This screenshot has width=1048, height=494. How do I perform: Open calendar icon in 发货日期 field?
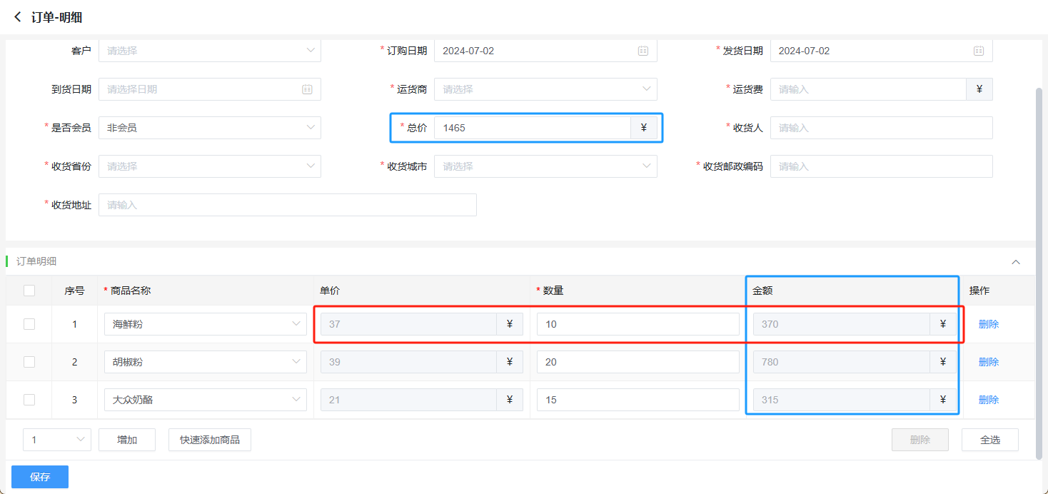978,51
